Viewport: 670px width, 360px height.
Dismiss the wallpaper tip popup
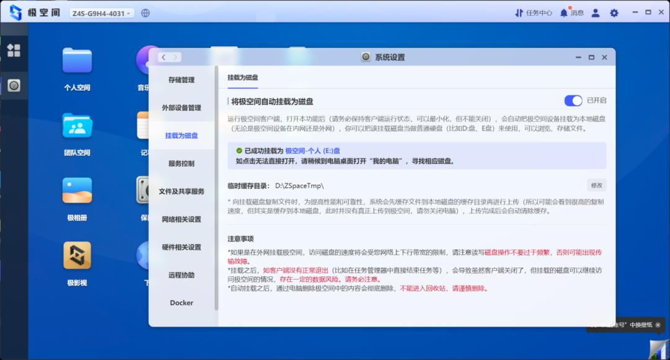point(658,325)
